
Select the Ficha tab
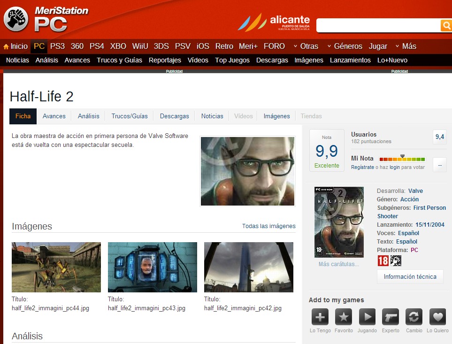[x=23, y=116]
